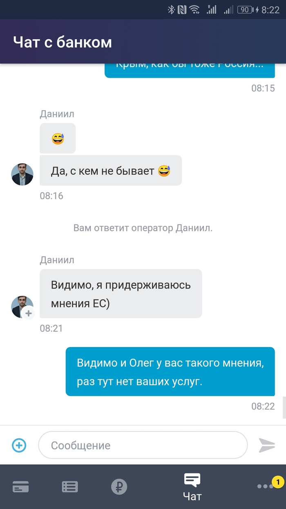This screenshot has width=286, height=509.
Task: Tap Daniil's avatar with plus badge
Action: pos(22,307)
